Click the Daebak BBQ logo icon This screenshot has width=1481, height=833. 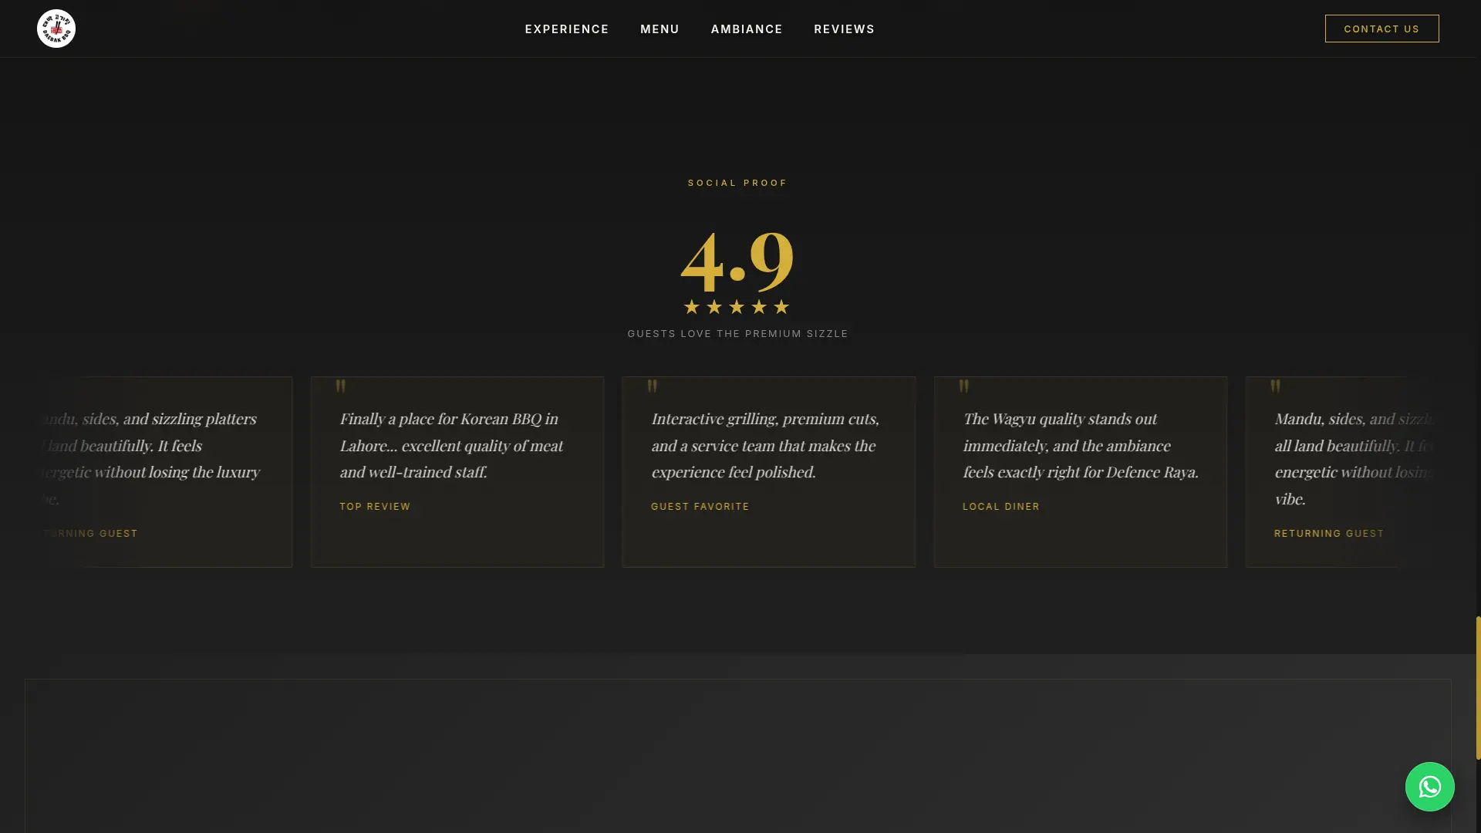click(56, 29)
